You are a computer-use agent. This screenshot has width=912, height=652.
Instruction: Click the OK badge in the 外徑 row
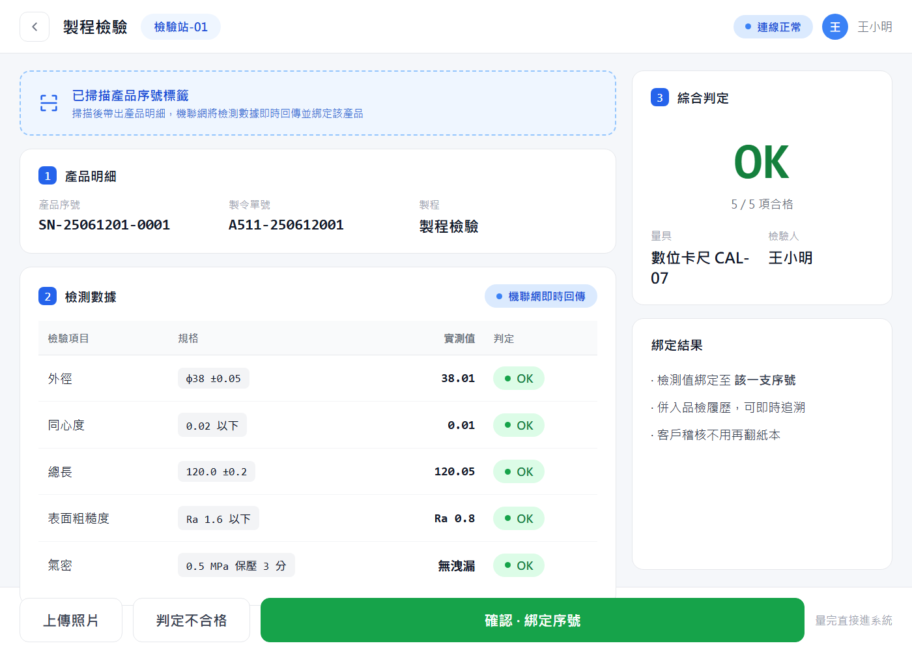coord(519,378)
